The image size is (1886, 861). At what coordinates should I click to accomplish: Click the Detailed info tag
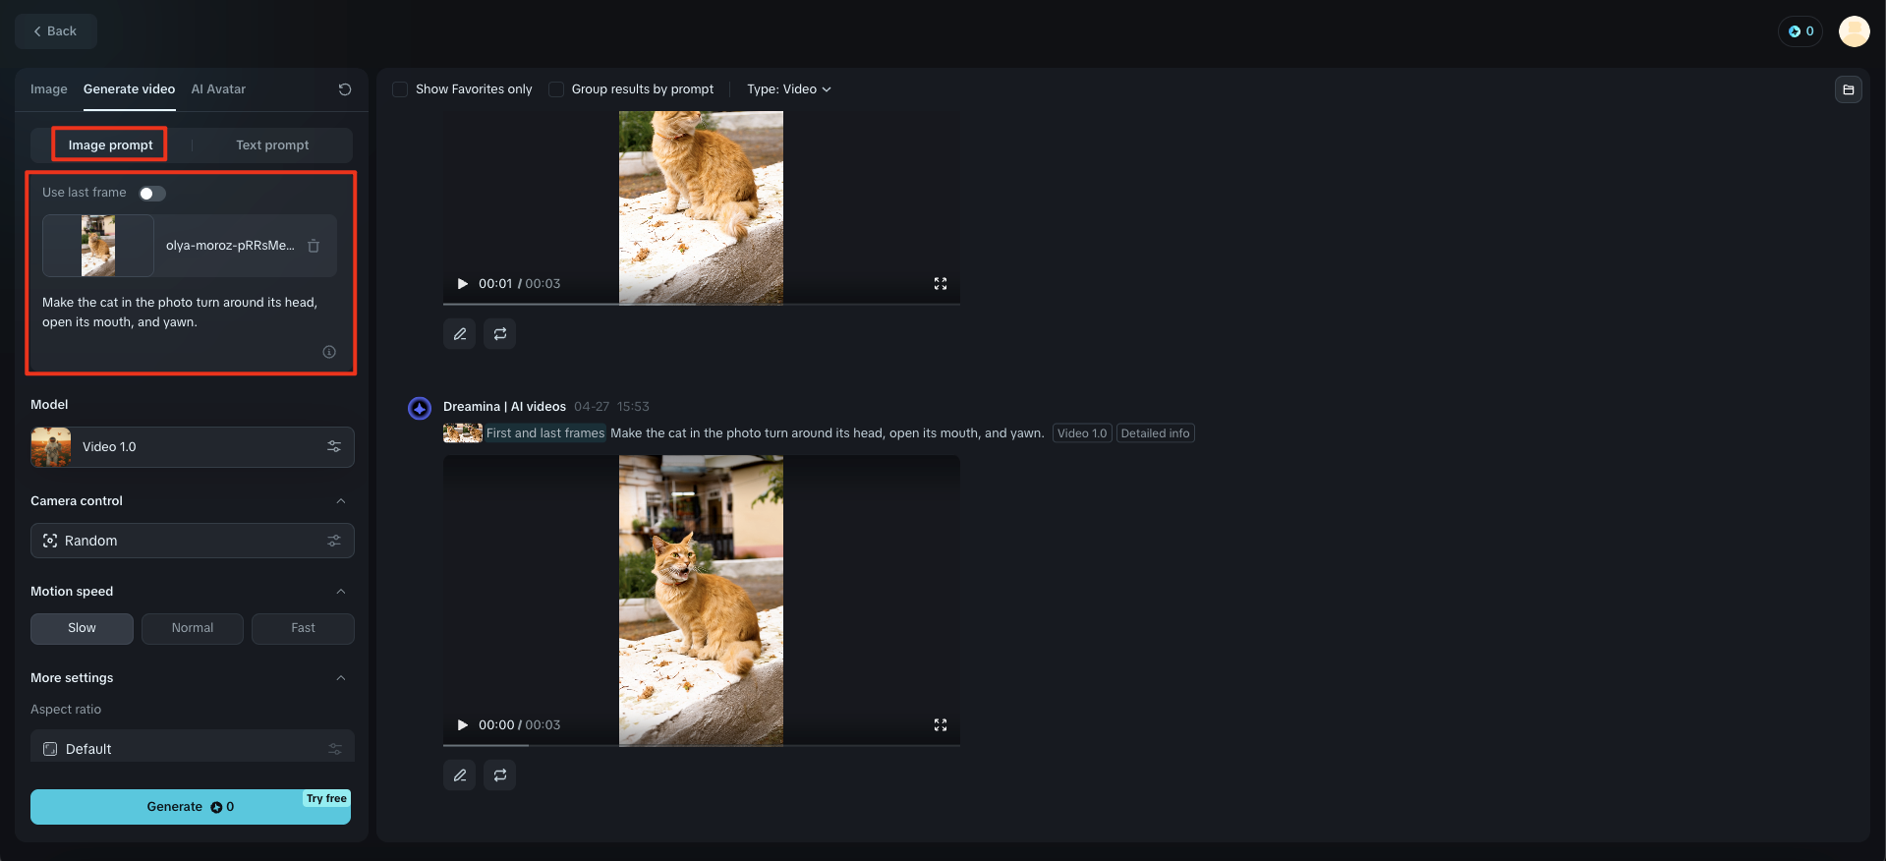point(1156,433)
